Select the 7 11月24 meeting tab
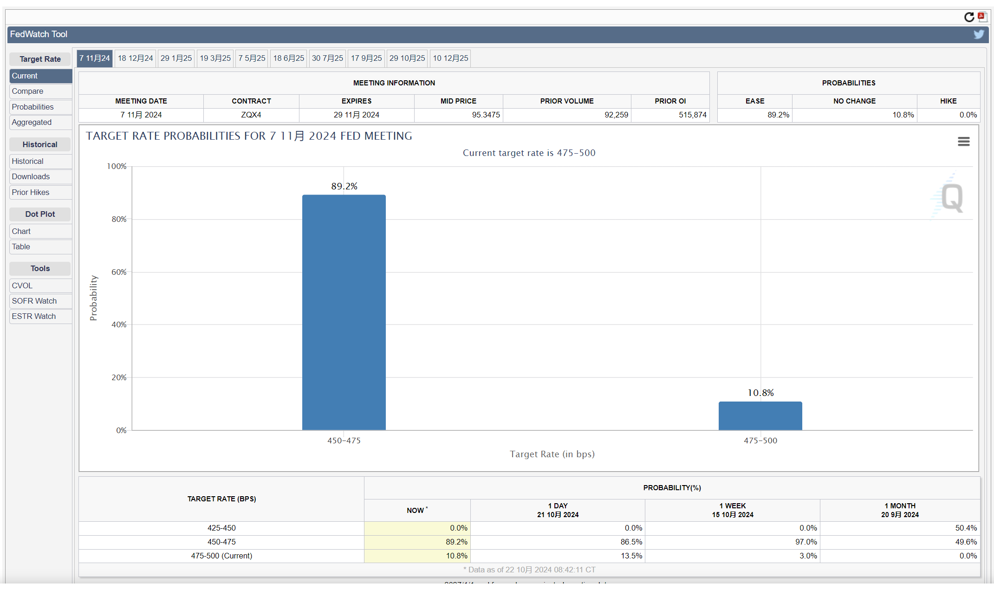This screenshot has width=994, height=590. 94,58
